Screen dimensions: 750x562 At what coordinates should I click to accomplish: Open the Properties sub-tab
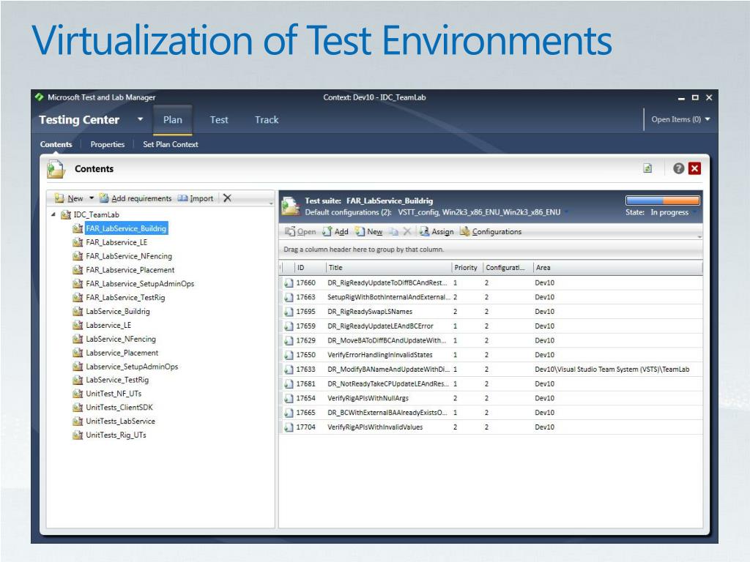[x=107, y=144]
